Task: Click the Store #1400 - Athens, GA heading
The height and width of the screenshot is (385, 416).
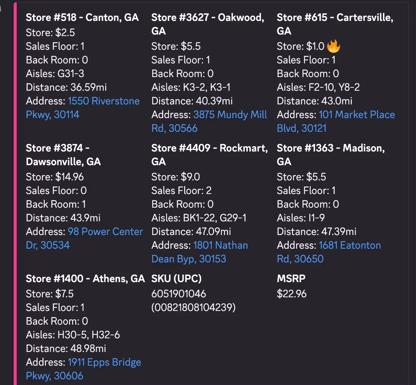Action: (85, 279)
